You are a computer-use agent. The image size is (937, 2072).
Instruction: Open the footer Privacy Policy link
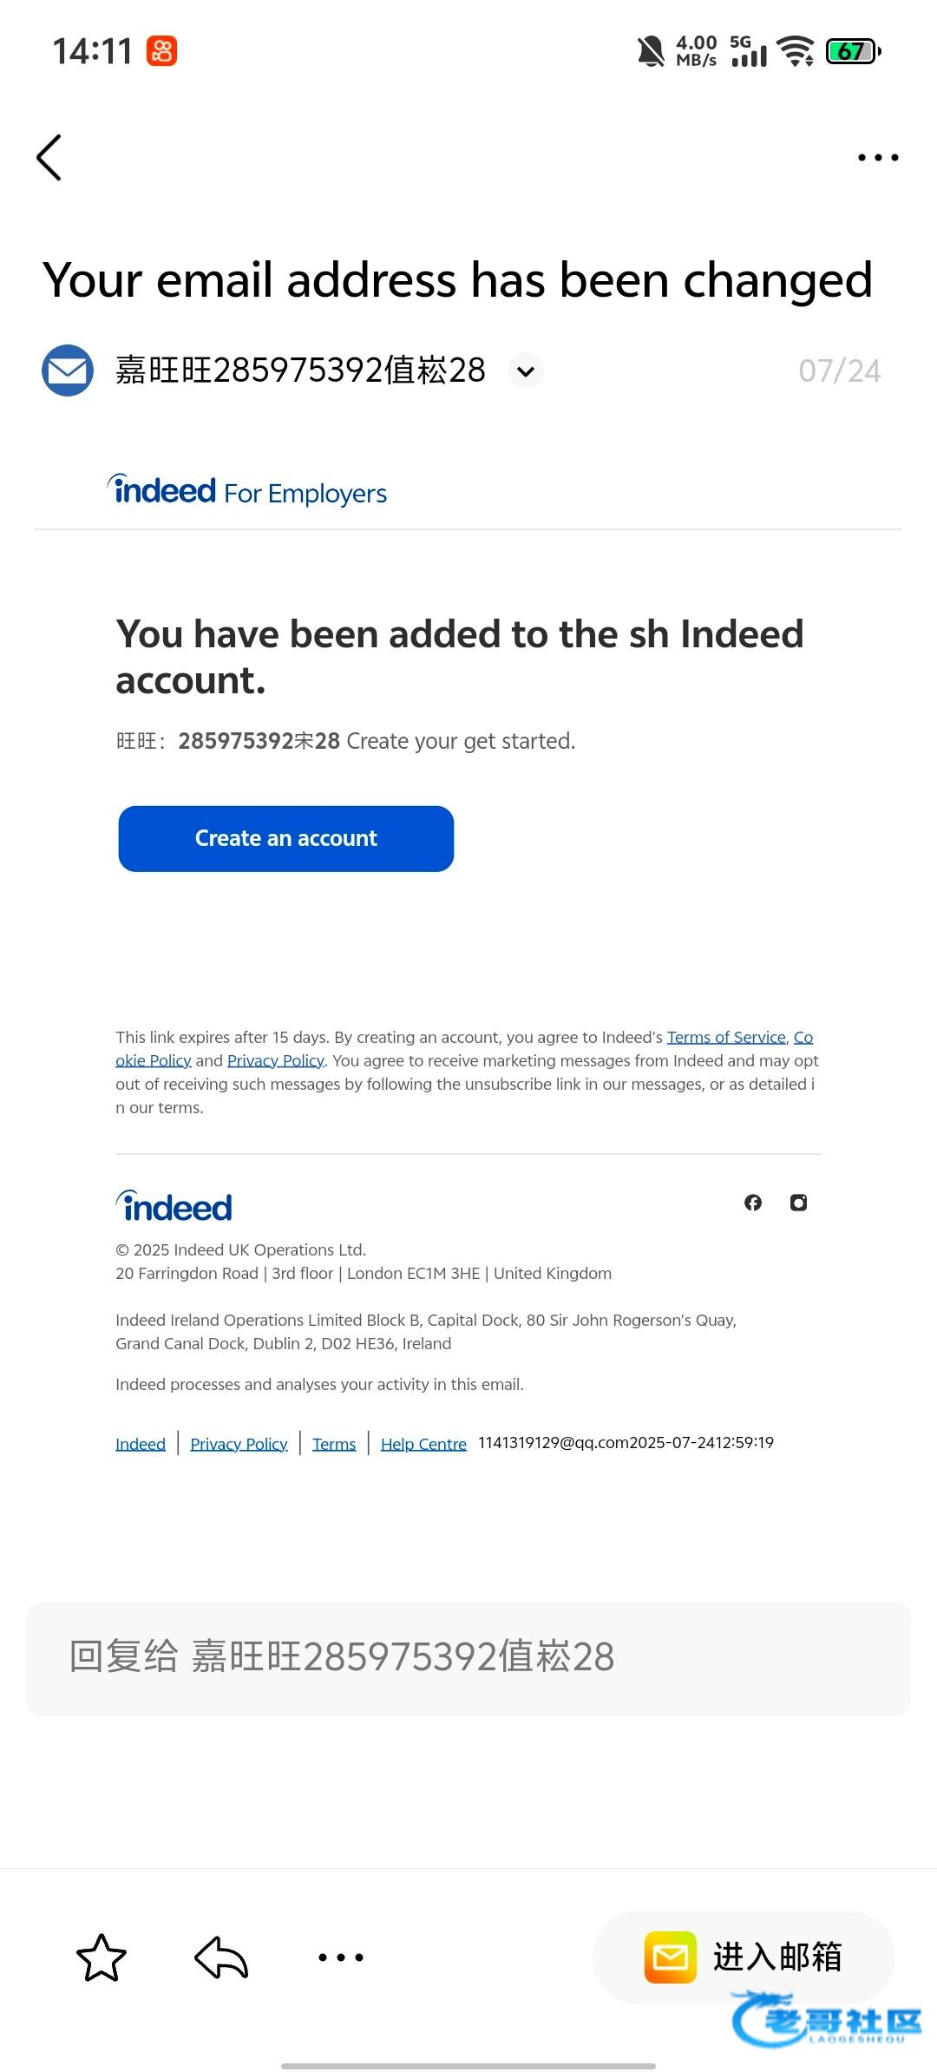(239, 1444)
